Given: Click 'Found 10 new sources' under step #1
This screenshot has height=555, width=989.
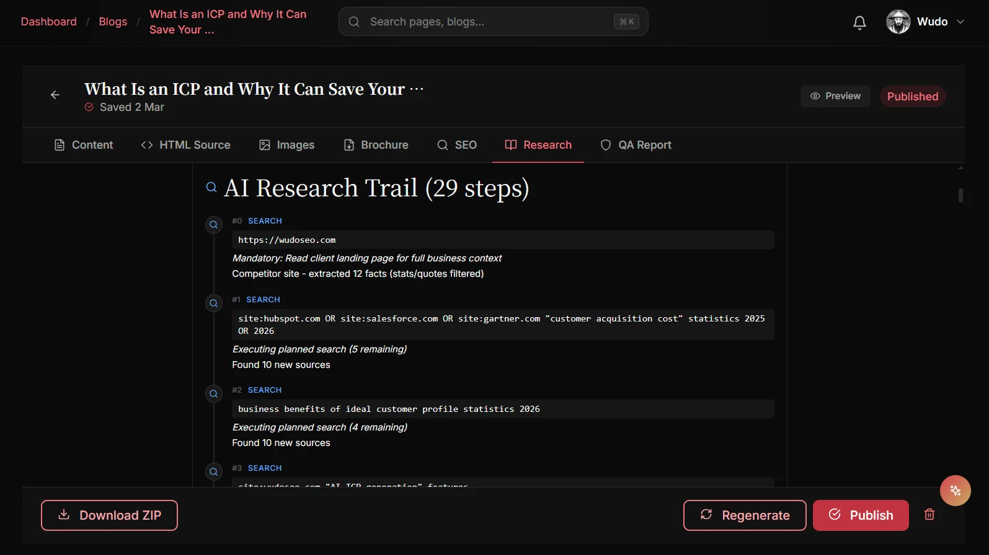Looking at the screenshot, I should point(282,365).
